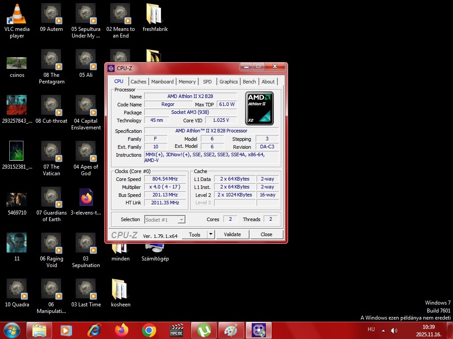Switch to the Mainboard tab
The image size is (453, 339).
pos(162,82)
